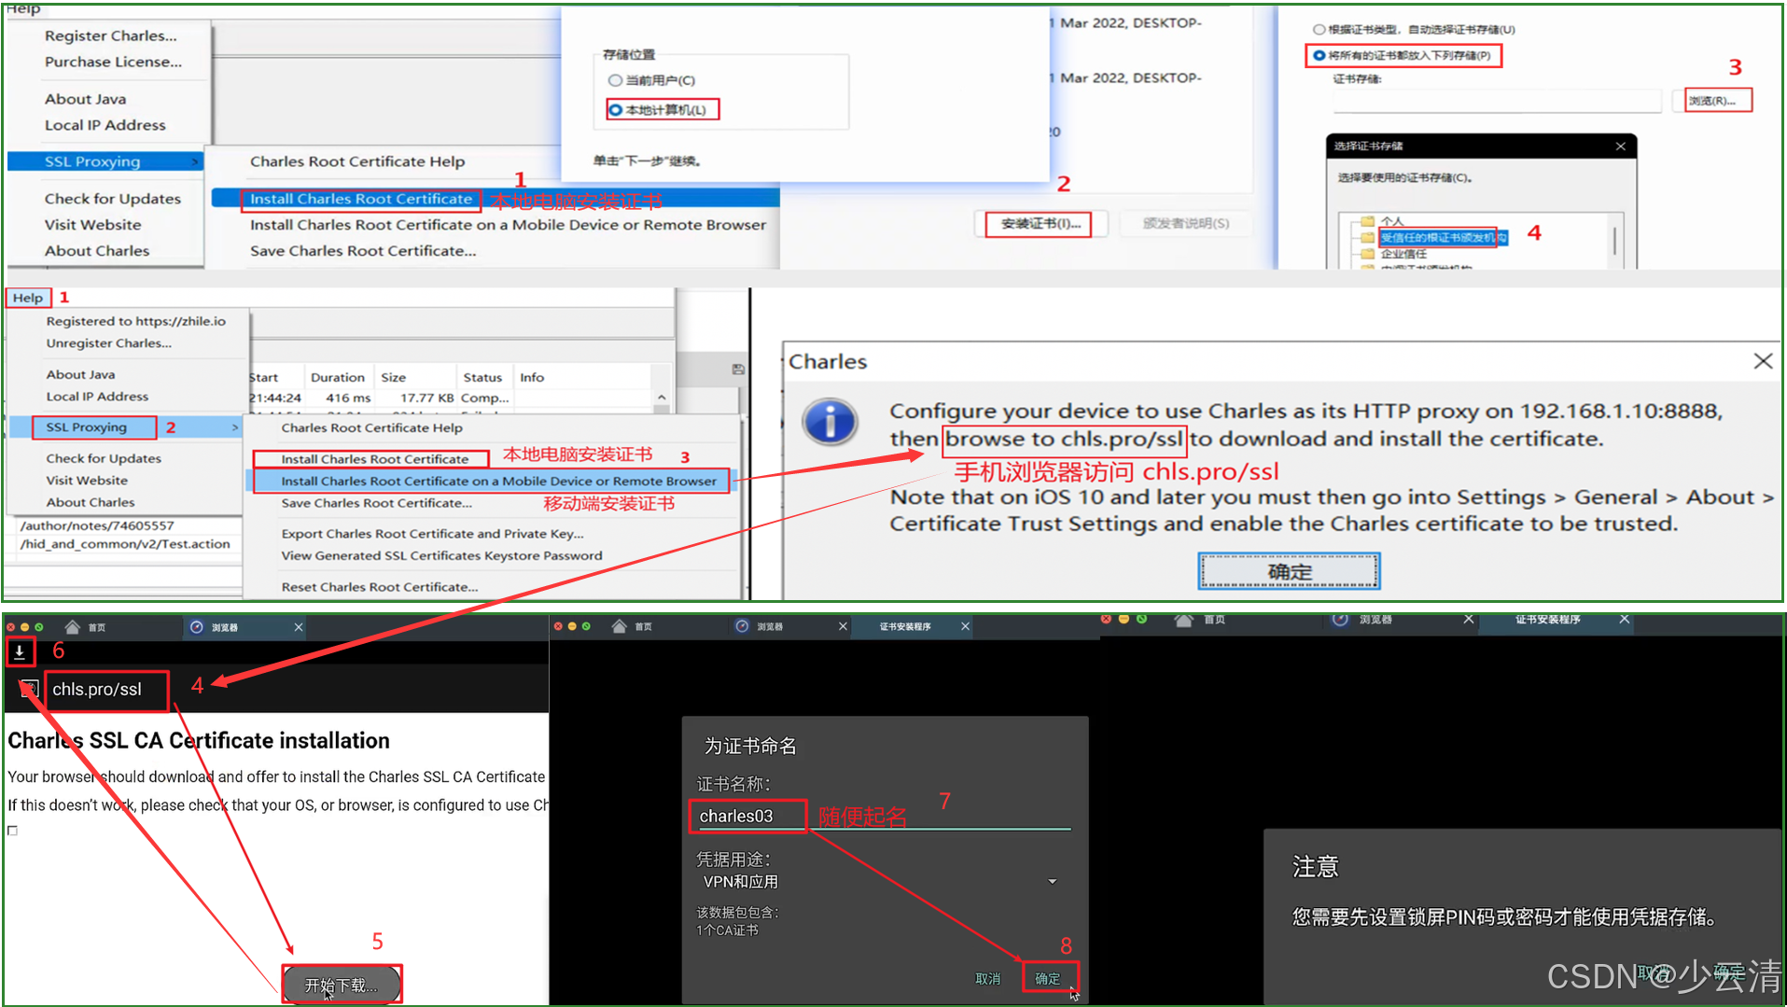The image size is (1787, 1007).
Task: Click the 开始下载... button
Action: [342, 985]
